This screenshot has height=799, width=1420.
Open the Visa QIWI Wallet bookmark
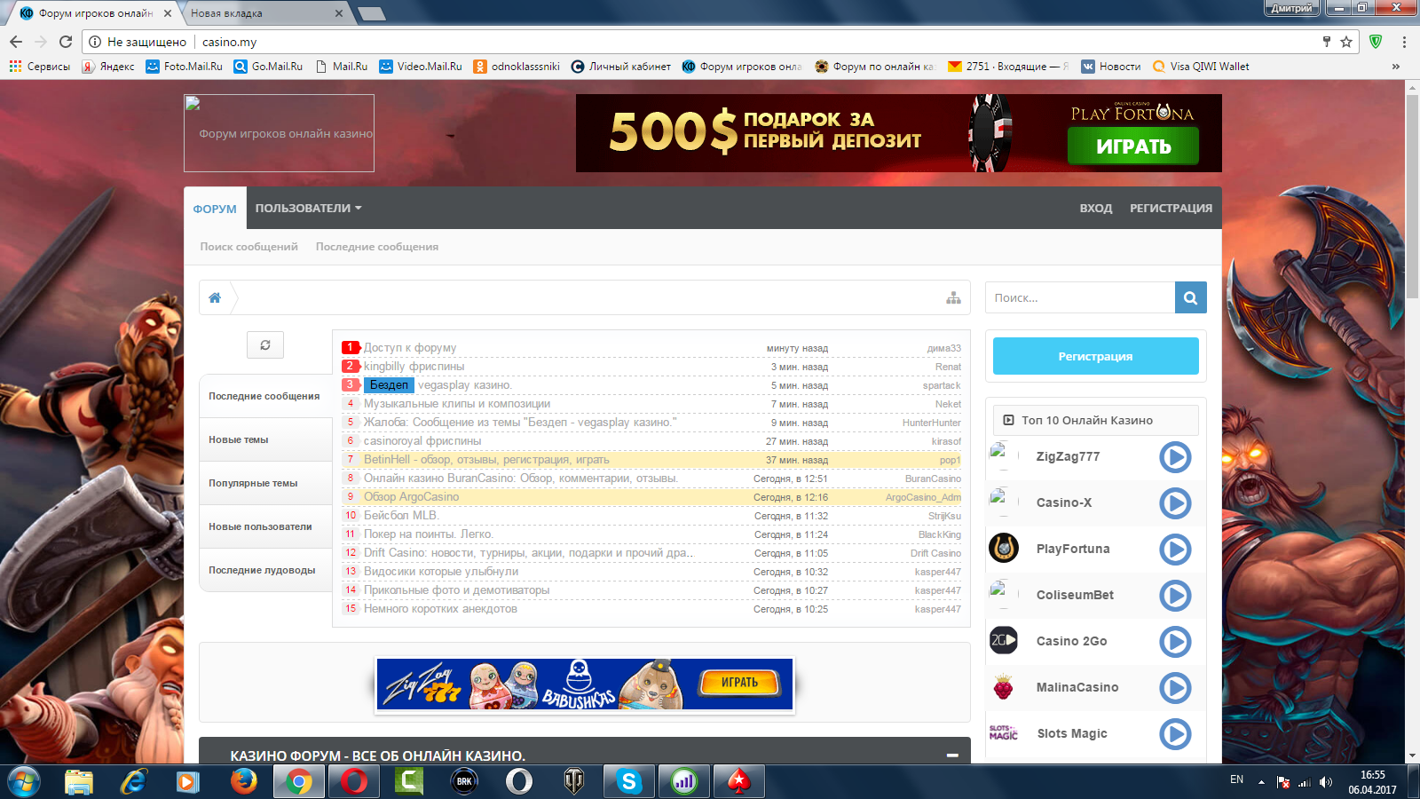[x=1201, y=67]
